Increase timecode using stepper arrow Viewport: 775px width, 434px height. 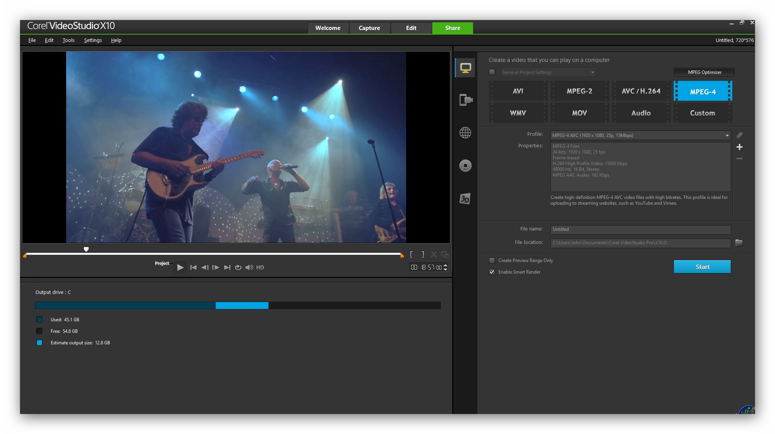pos(445,265)
